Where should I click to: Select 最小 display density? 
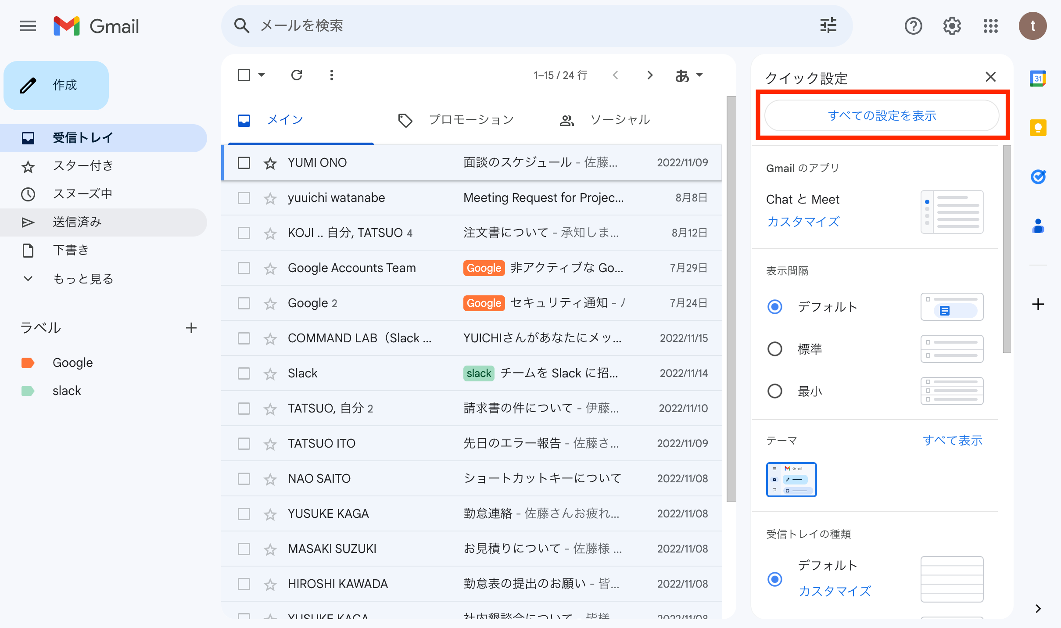coord(774,391)
